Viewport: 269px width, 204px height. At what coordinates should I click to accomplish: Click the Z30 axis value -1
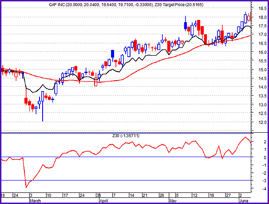click(x=264, y=165)
